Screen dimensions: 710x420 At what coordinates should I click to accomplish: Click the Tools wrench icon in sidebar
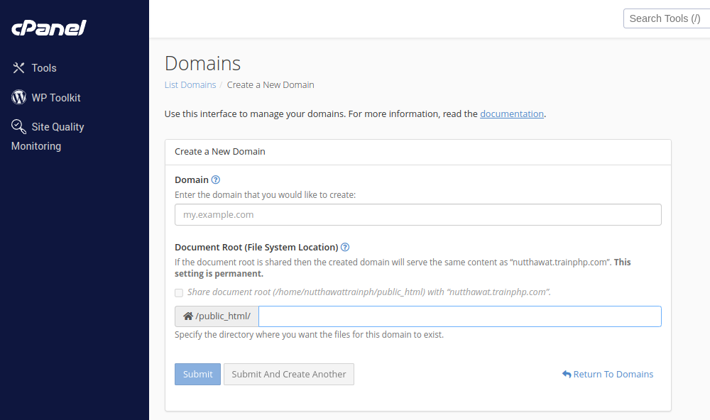tap(19, 68)
